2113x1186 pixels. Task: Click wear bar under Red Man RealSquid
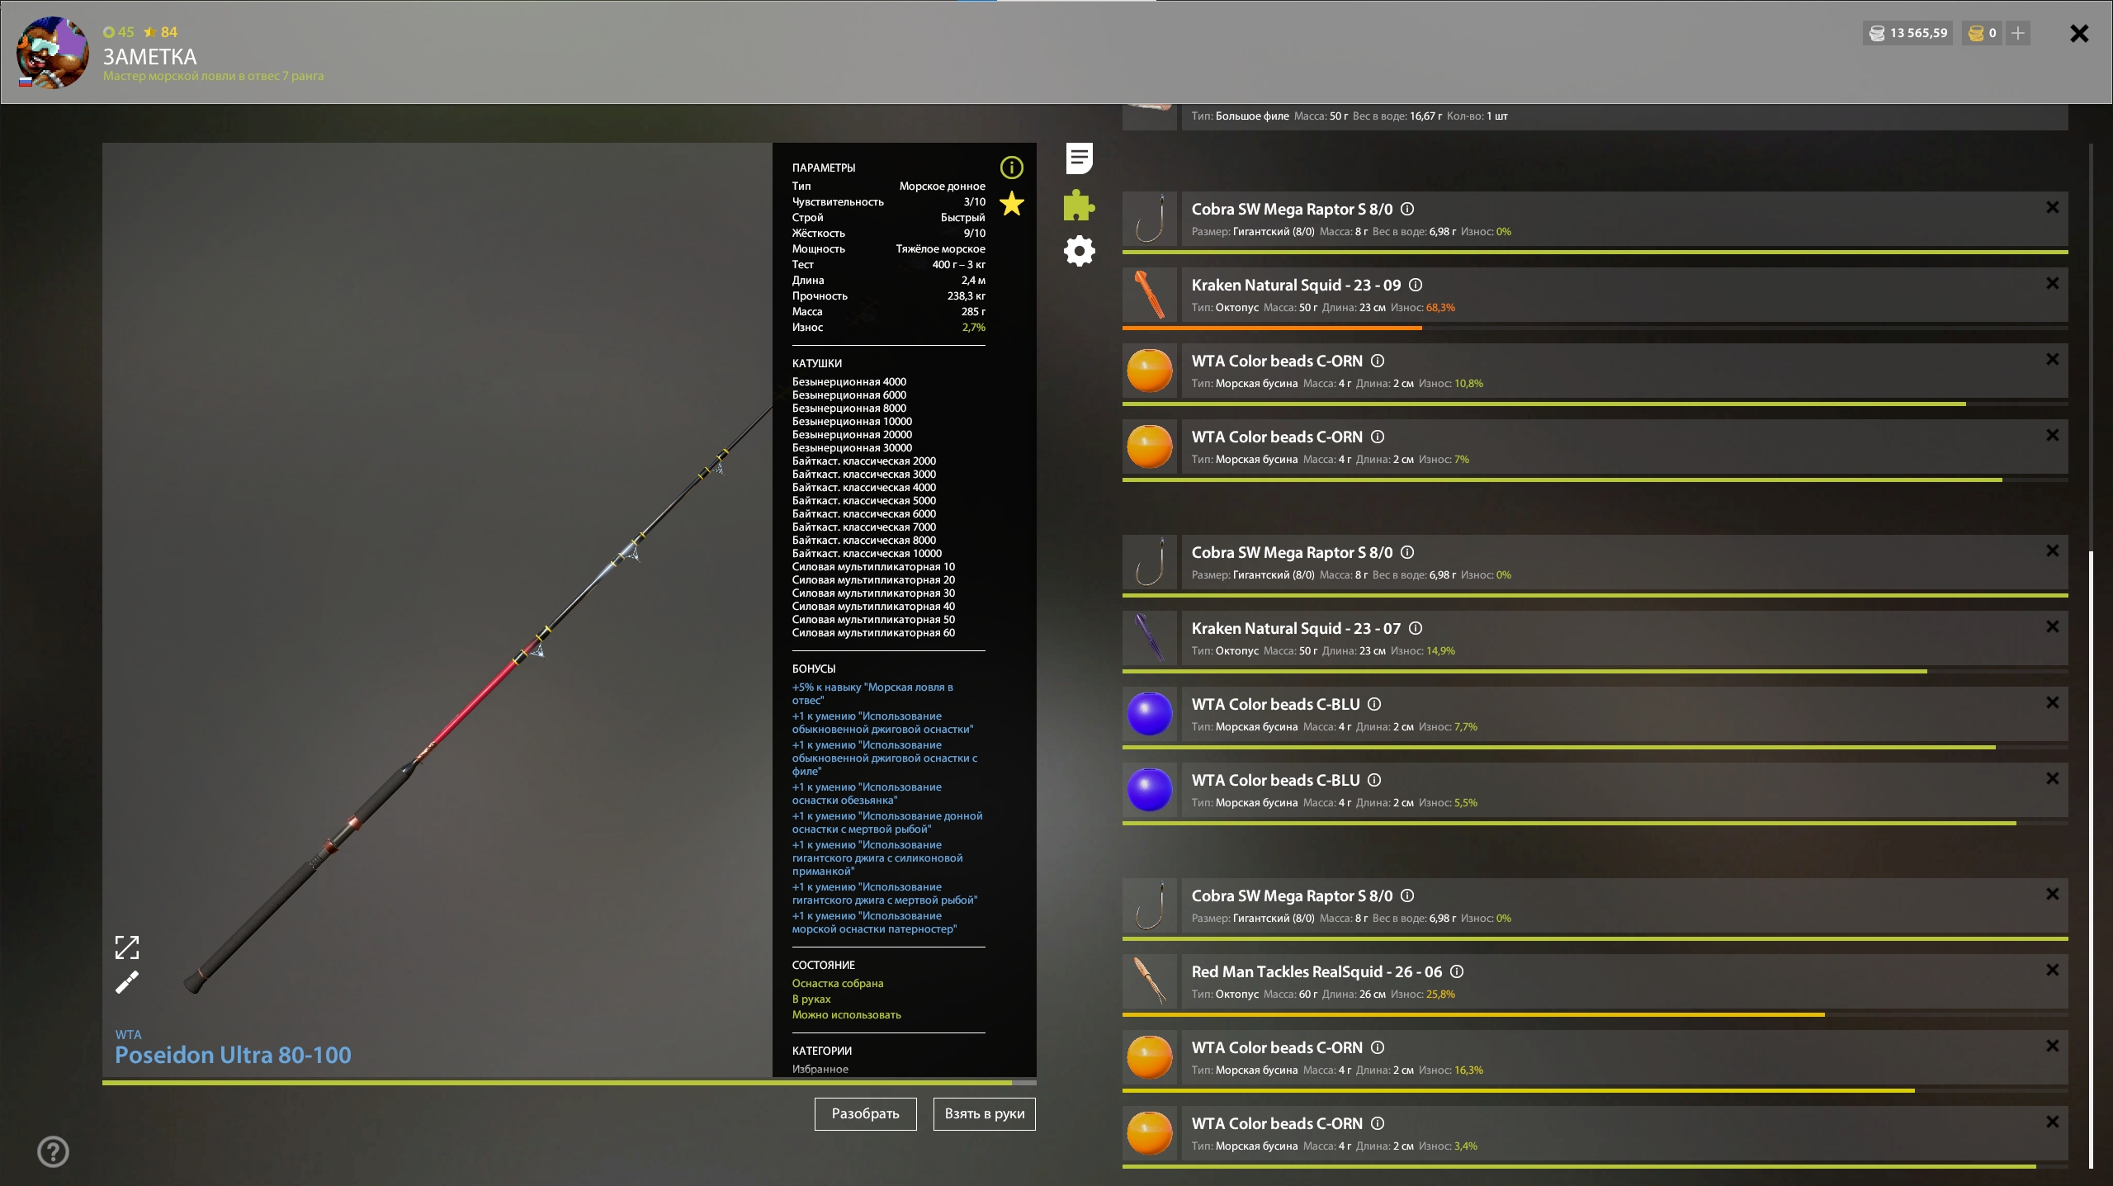[x=1595, y=1014]
